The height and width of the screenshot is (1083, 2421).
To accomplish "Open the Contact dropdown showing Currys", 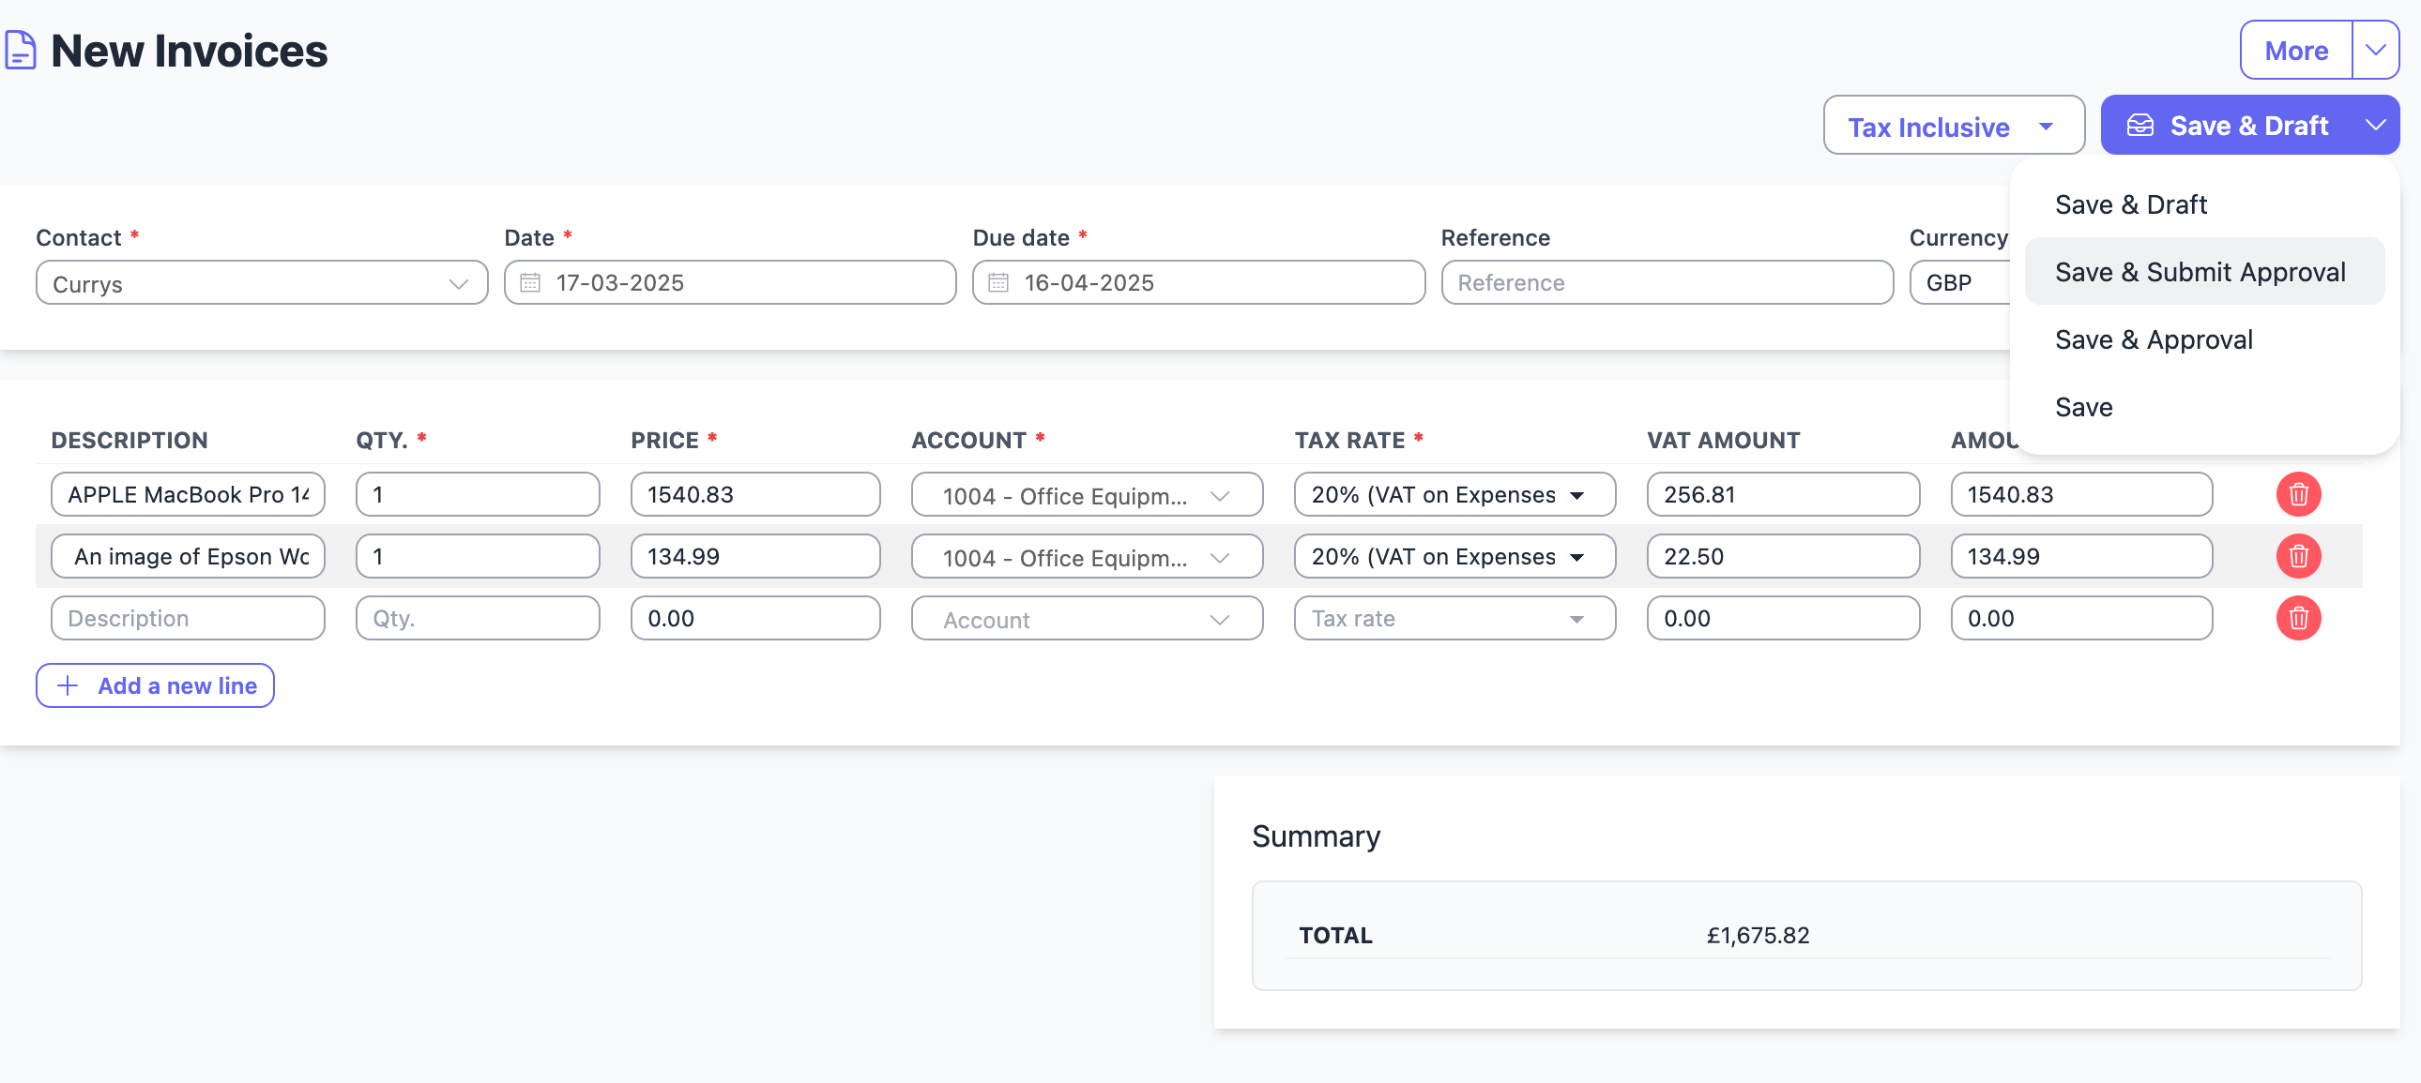I will (261, 283).
